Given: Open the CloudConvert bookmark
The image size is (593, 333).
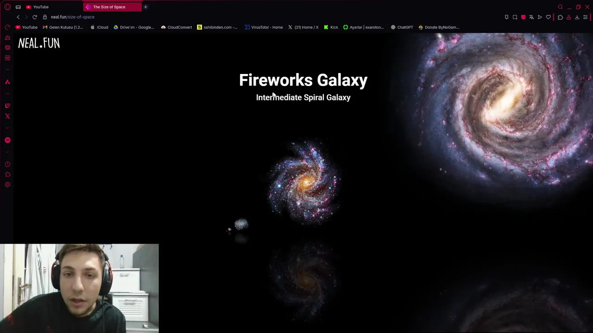Looking at the screenshot, I should 177,27.
